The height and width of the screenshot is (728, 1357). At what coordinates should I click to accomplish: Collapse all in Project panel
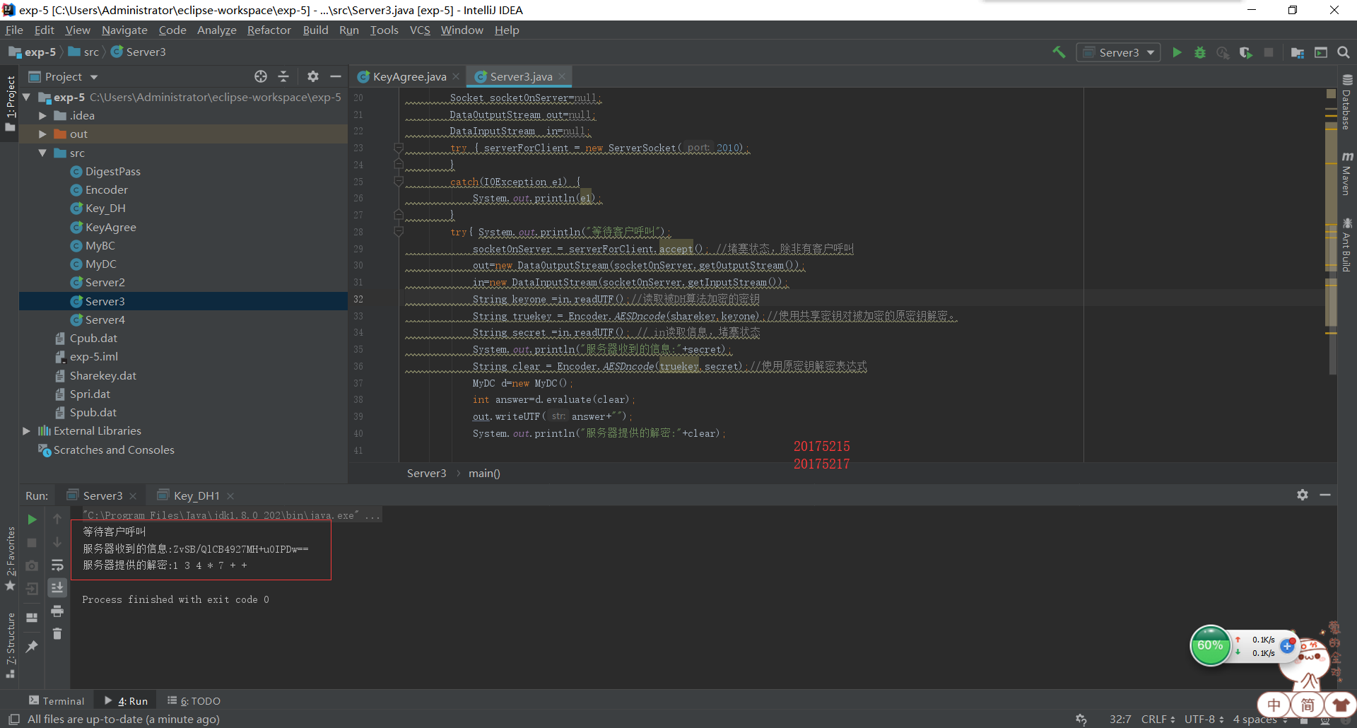(283, 76)
